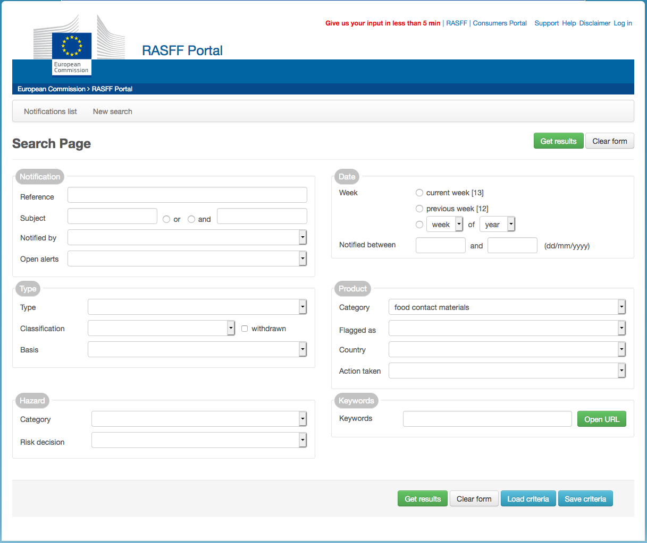Open the Action taken dropdown
647x543 pixels.
pos(507,370)
